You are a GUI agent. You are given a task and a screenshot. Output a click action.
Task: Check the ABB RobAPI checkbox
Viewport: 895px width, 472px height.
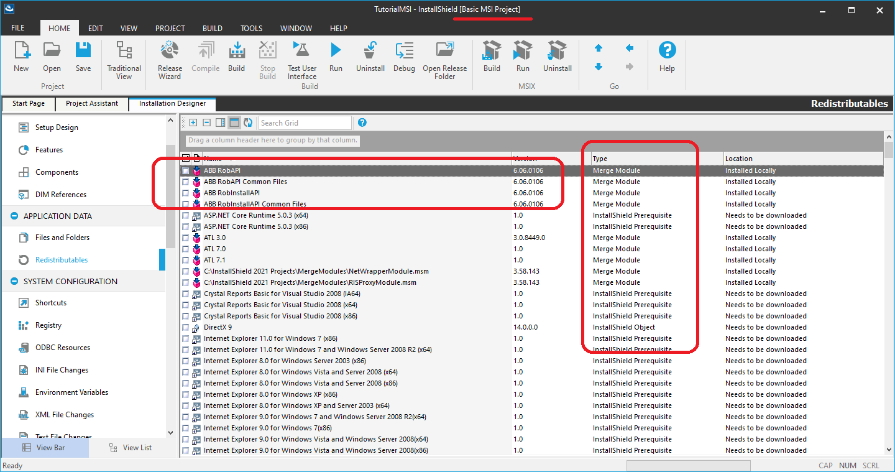(x=186, y=170)
